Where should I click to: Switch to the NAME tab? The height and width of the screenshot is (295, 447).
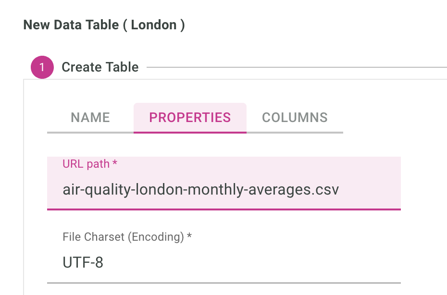(89, 117)
